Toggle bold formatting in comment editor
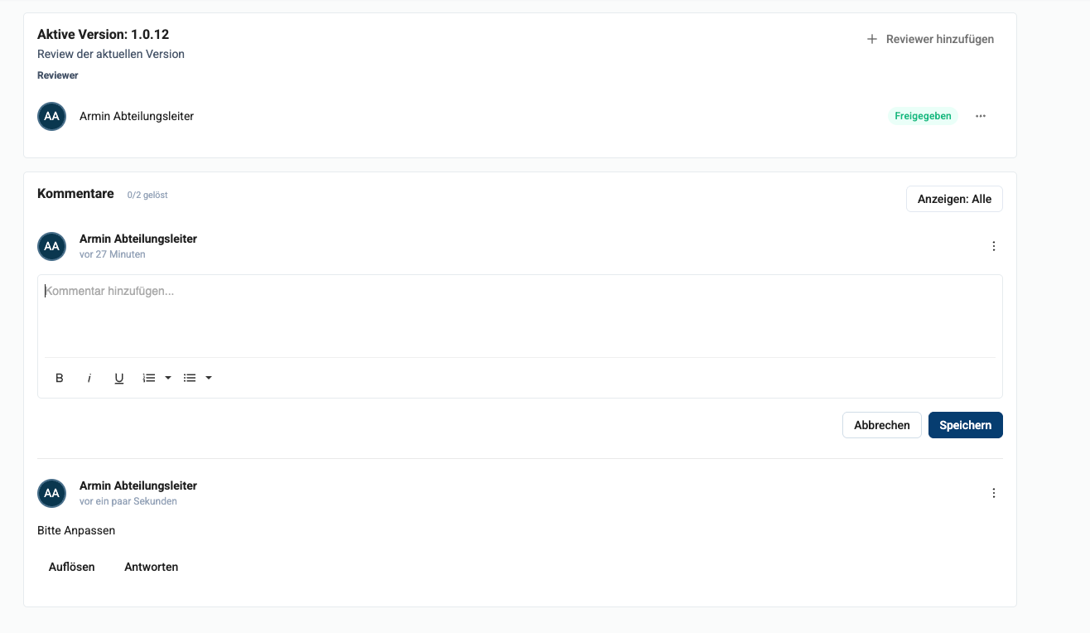The image size is (1090, 633). coord(60,378)
